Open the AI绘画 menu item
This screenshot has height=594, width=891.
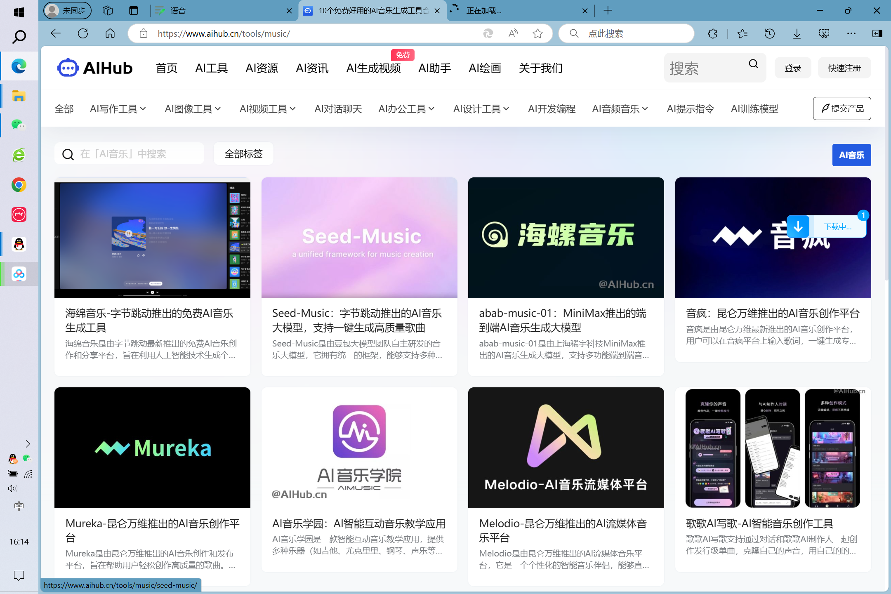click(485, 68)
